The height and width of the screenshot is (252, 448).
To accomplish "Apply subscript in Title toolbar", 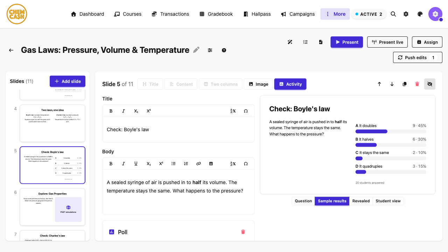I will pos(136,111).
